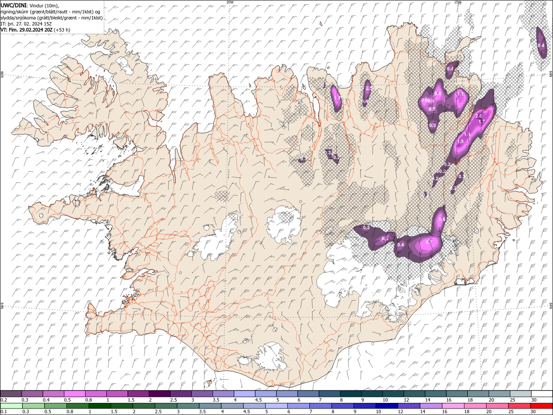Pick the pale green 0.1 swatch in the rain legend row
The width and height of the screenshot is (553, 415).
11,406
